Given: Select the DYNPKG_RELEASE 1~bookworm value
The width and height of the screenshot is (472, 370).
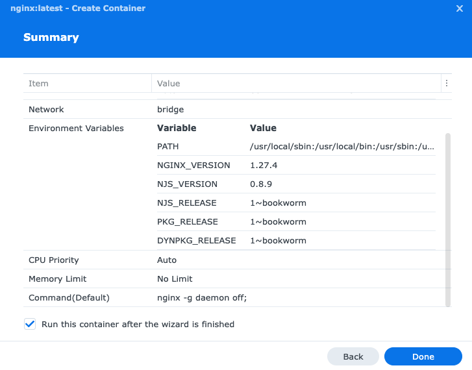Looking at the screenshot, I should (x=278, y=241).
